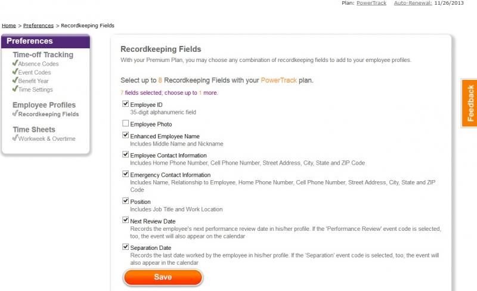The height and width of the screenshot is (291, 477).
Task: Open Recordkeeping Fields in sidebar
Action: point(48,114)
